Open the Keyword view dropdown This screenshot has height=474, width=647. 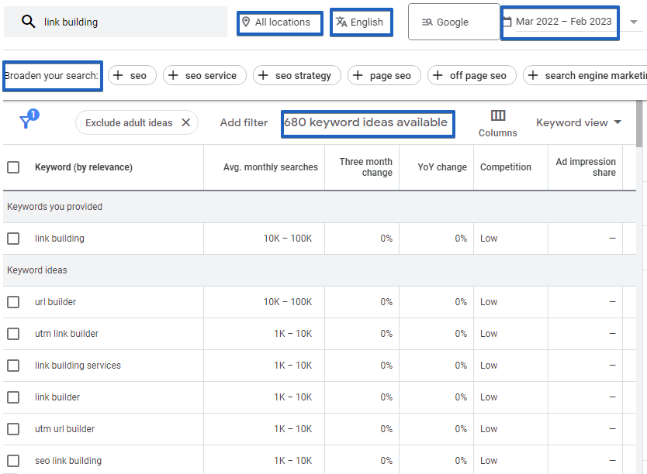pos(579,122)
